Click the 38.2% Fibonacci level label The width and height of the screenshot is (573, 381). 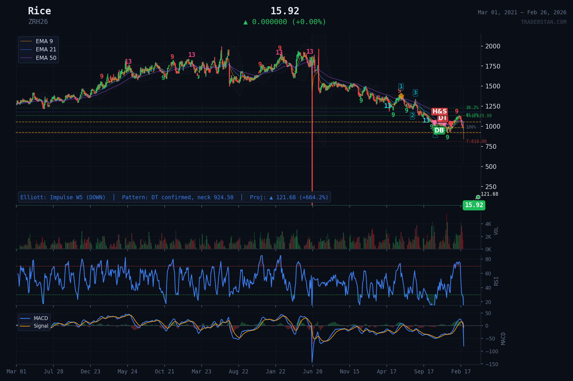[x=472, y=108]
